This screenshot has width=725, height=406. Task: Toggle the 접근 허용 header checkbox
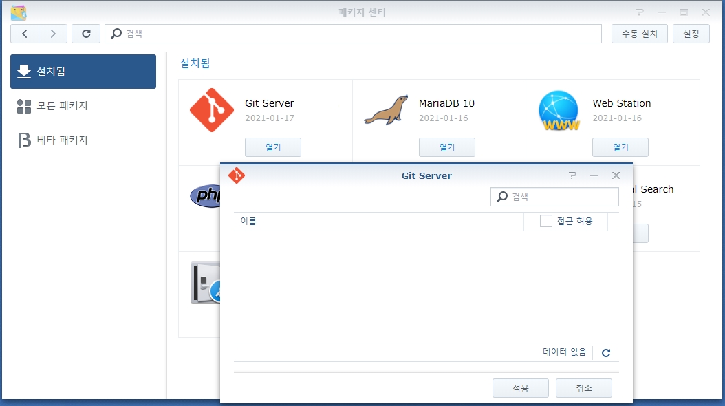(546, 221)
